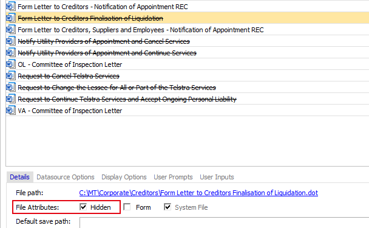Click Word icon for Creditors, Suppliers and Employees letter
The width and height of the screenshot is (369, 228).
click(11, 29)
